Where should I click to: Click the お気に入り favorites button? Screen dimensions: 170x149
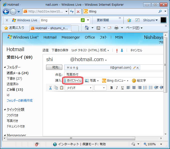point(14,28)
